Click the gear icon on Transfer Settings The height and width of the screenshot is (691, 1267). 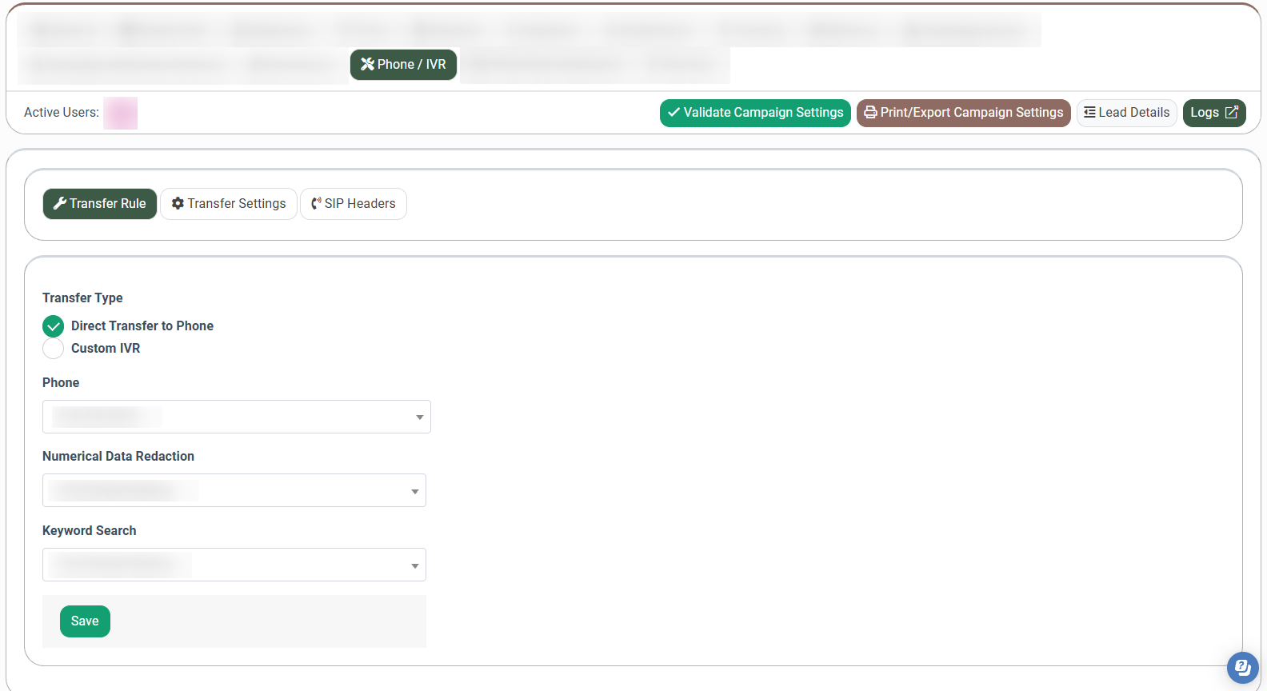178,204
